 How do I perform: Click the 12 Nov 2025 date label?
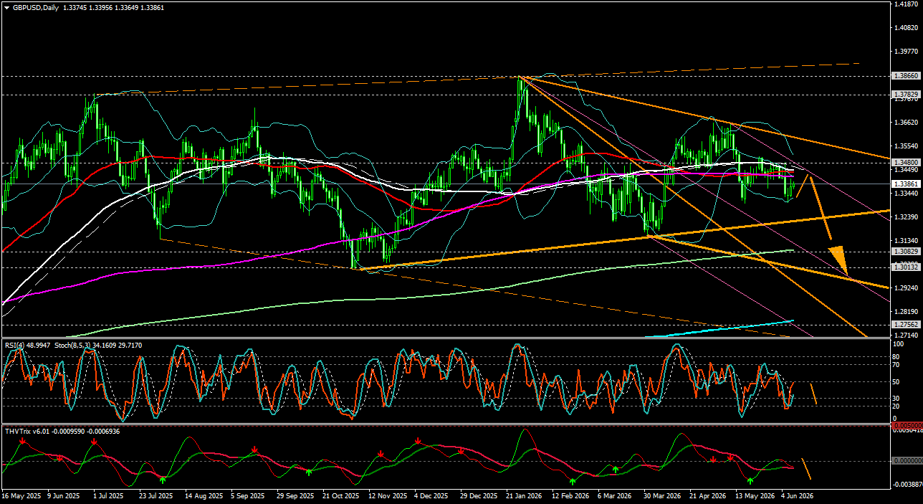[x=387, y=495]
